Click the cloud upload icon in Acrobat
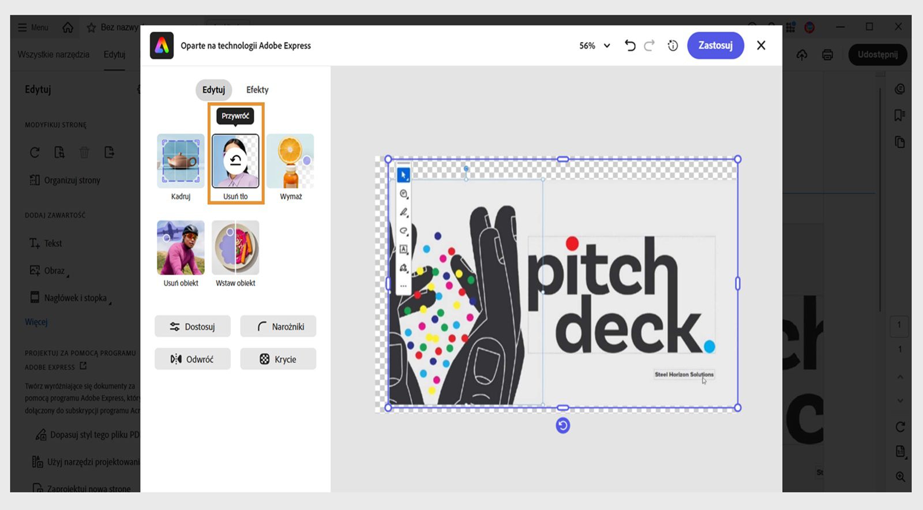The width and height of the screenshot is (923, 510). [x=802, y=55]
